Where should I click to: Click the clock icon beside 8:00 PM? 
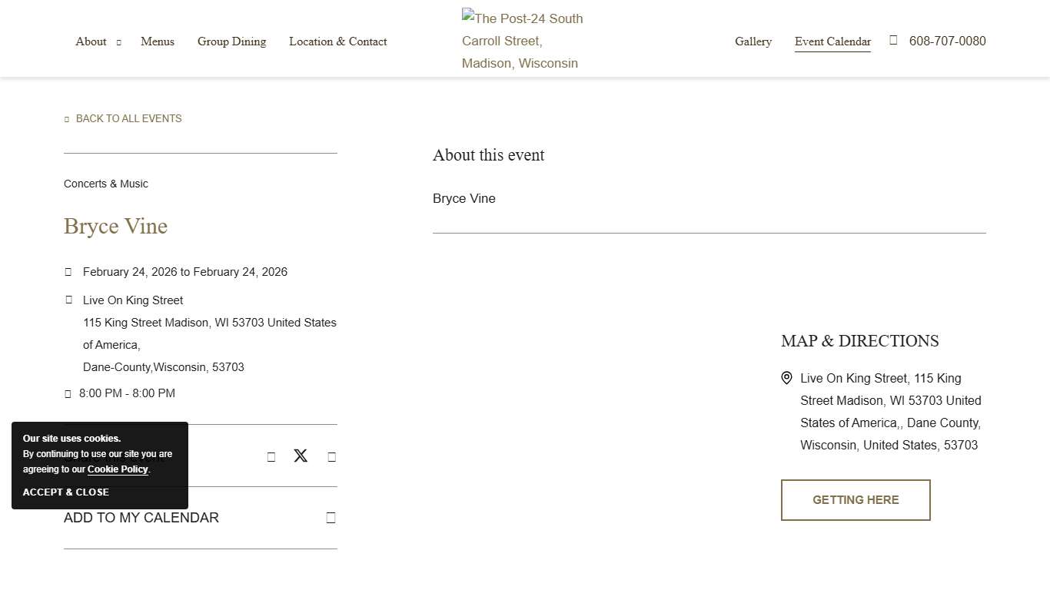tap(68, 393)
